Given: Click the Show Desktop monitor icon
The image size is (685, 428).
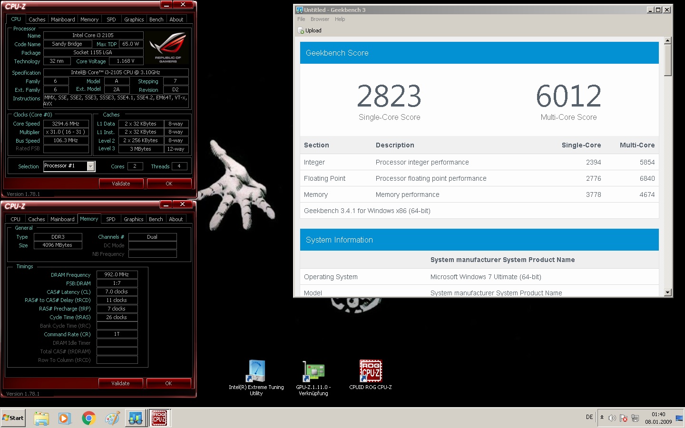Looking at the screenshot, I should [x=679, y=418].
